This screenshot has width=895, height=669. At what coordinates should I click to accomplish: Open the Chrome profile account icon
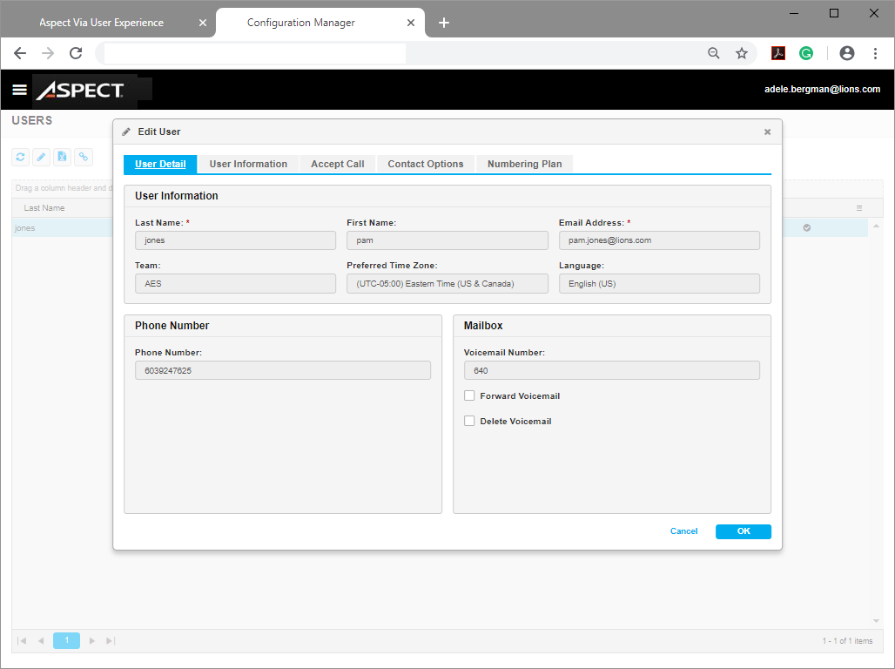(x=846, y=53)
